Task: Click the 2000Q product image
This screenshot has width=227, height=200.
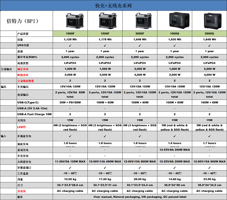Action: [213, 21]
